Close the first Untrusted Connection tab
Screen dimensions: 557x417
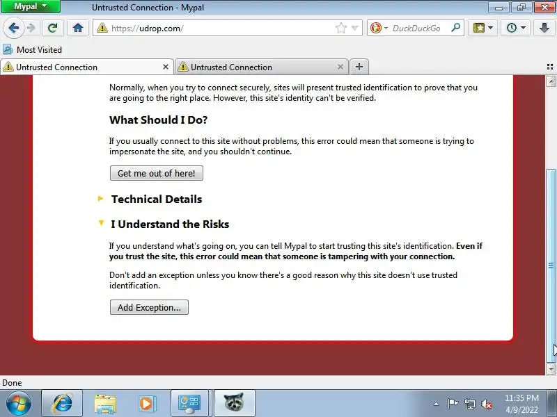click(166, 67)
